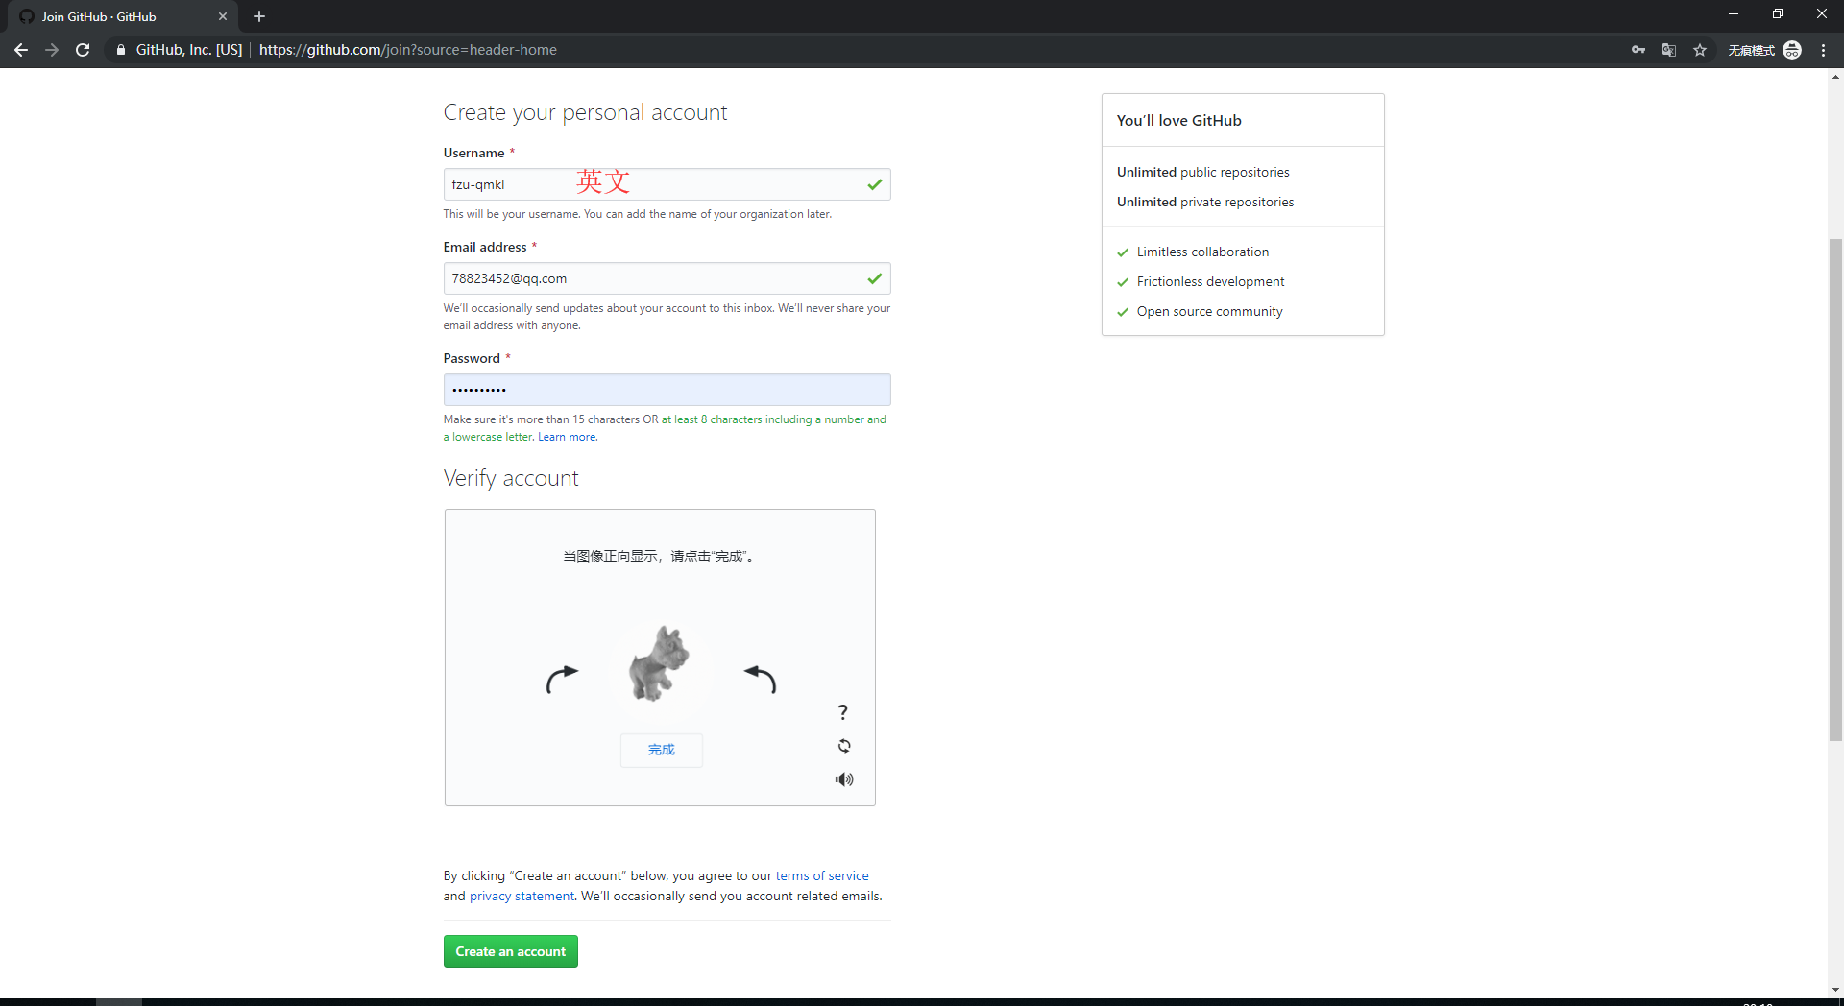Open the terms of service link
This screenshot has height=1006, width=1844.
822,875
